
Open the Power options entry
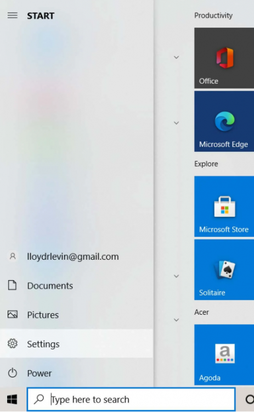click(76, 373)
